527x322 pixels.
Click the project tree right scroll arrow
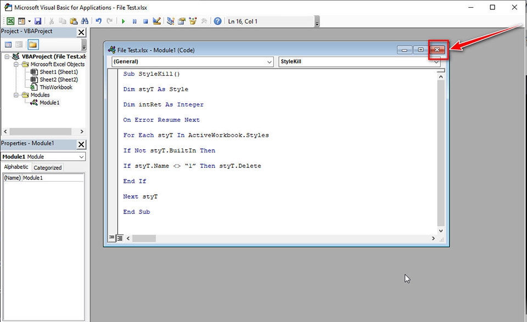point(82,131)
